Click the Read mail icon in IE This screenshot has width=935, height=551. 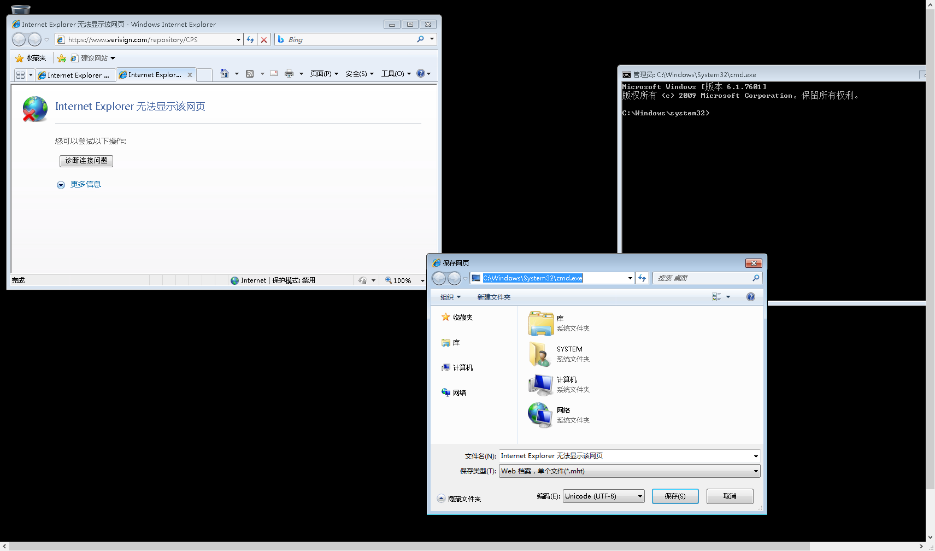274,73
